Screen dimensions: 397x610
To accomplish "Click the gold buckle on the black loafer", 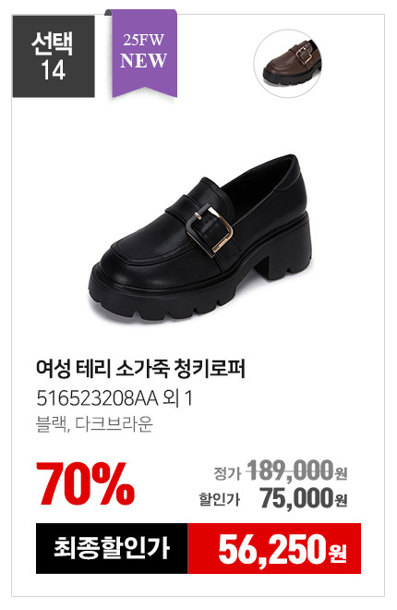I will pos(210,229).
